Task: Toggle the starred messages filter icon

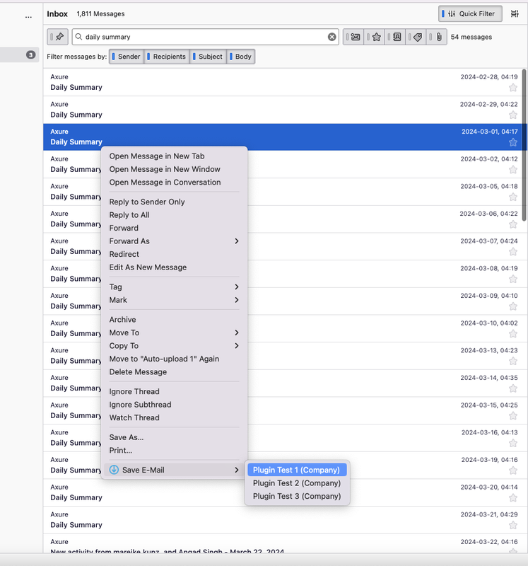Action: [375, 37]
